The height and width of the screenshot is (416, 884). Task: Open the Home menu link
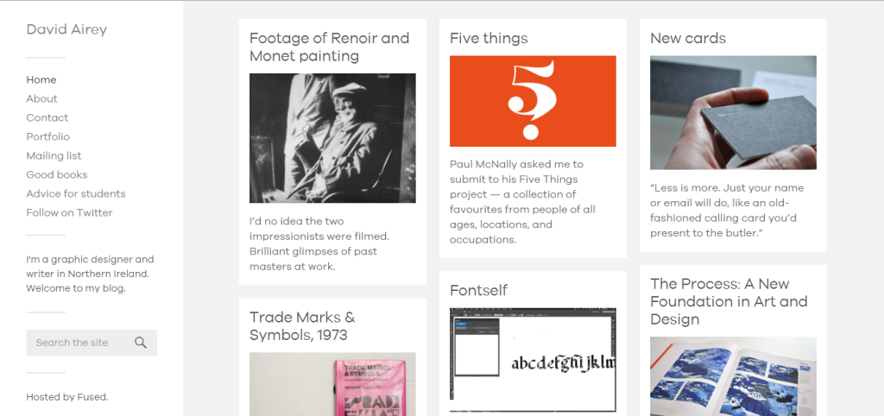pyautogui.click(x=41, y=79)
